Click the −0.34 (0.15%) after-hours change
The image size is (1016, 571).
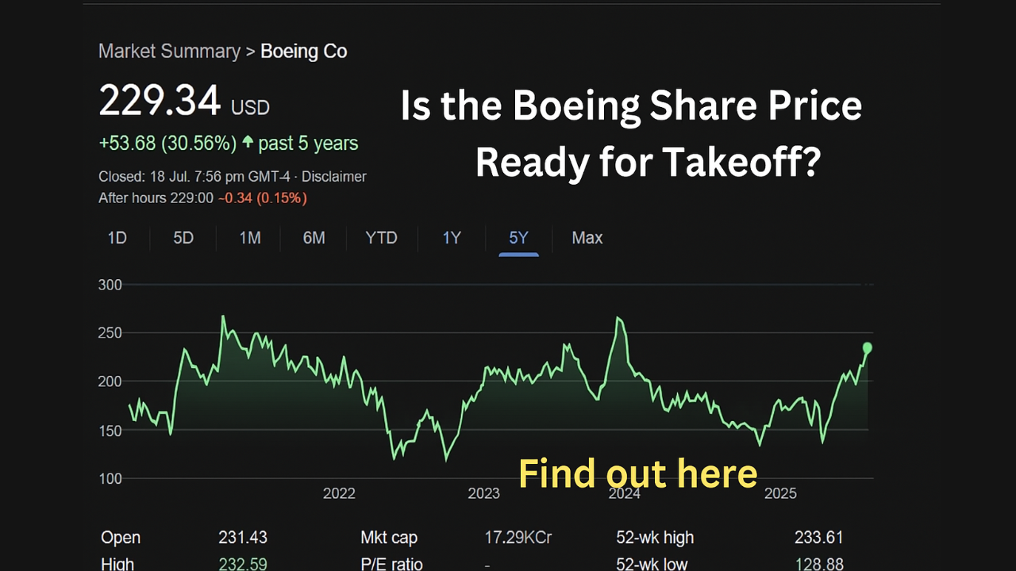coord(263,198)
